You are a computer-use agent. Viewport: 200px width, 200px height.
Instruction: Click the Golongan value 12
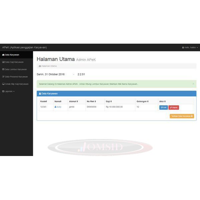(x=138, y=107)
